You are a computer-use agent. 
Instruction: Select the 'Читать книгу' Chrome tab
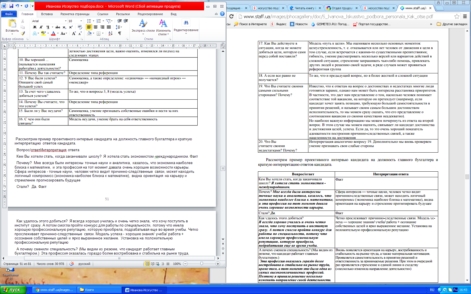click(305, 8)
